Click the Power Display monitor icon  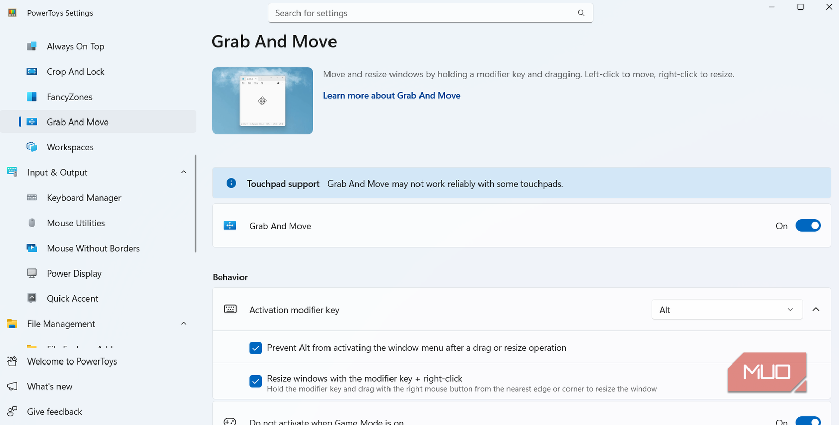coord(32,274)
